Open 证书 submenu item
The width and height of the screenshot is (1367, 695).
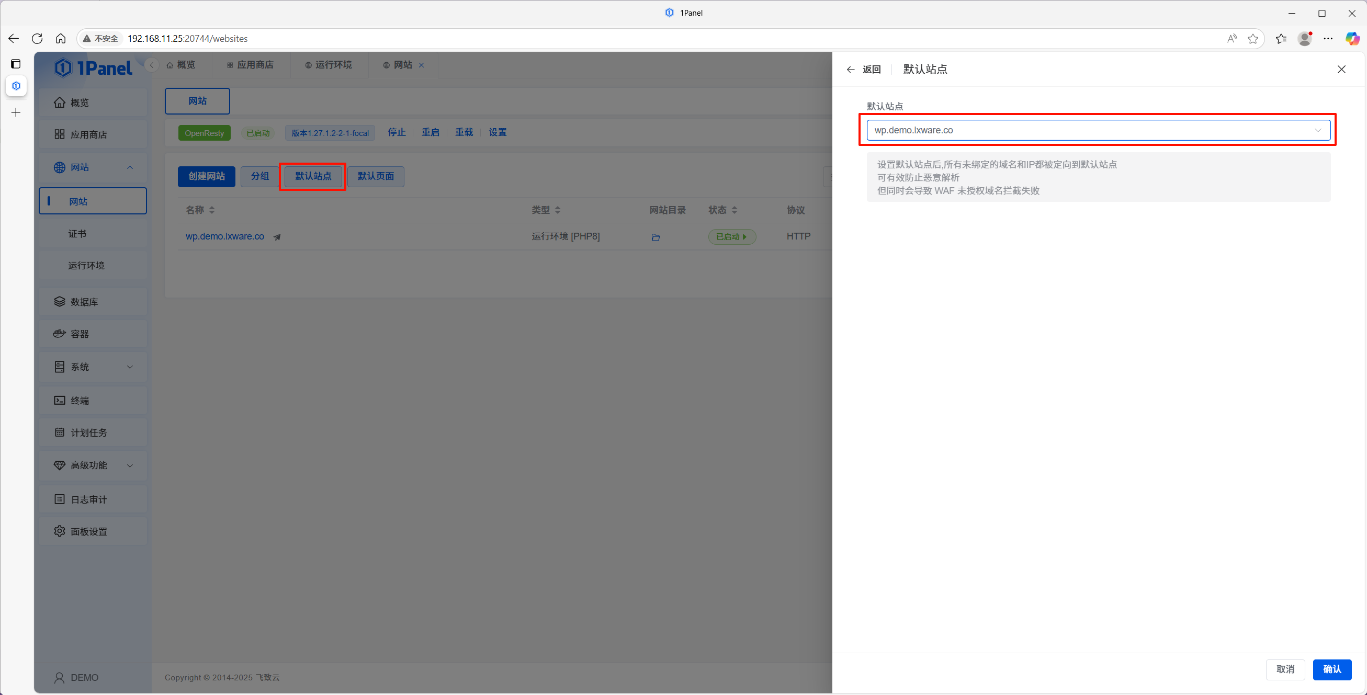tap(93, 233)
